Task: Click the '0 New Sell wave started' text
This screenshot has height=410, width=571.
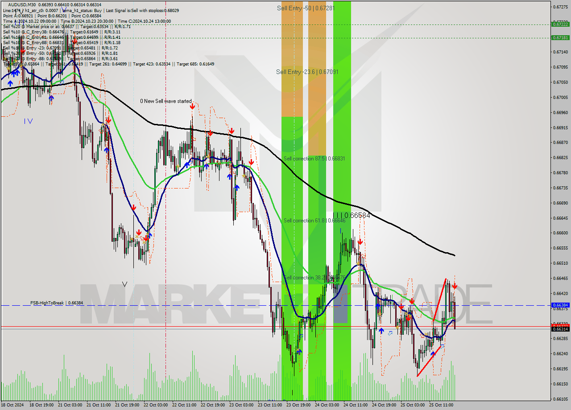Action: 166,101
